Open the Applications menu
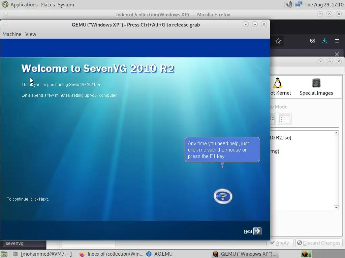 [24, 5]
